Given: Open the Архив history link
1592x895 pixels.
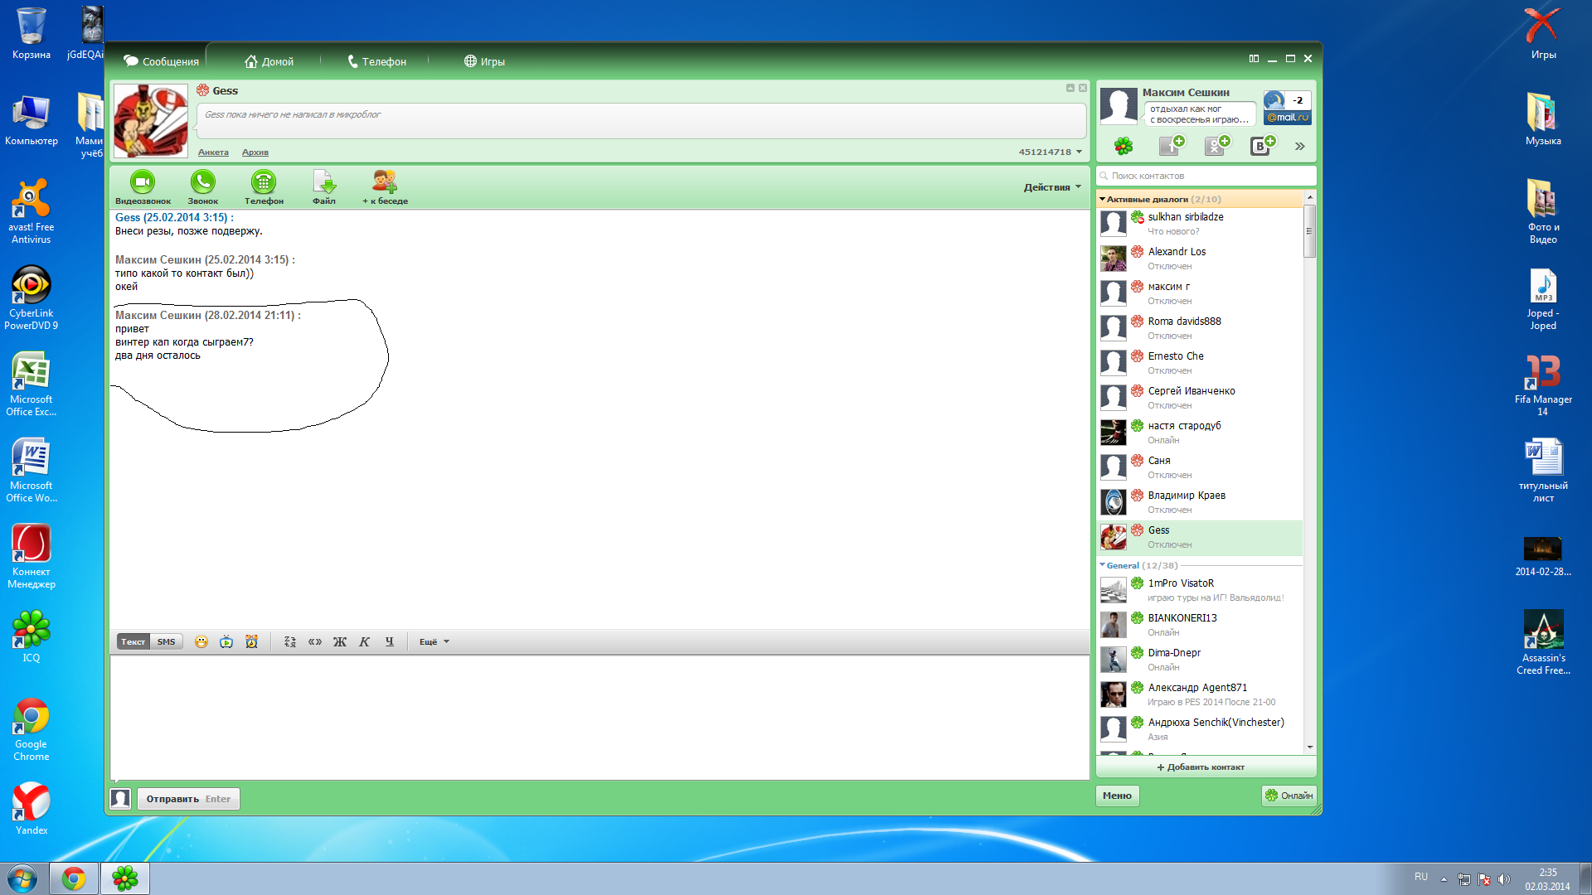Looking at the screenshot, I should [255, 152].
